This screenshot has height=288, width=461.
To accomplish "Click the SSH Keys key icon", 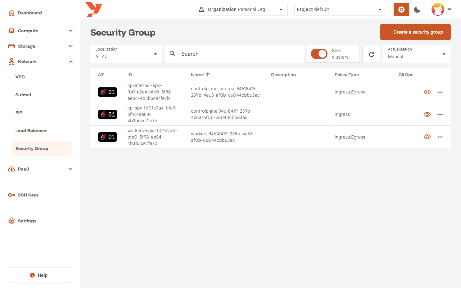I will coord(12,195).
